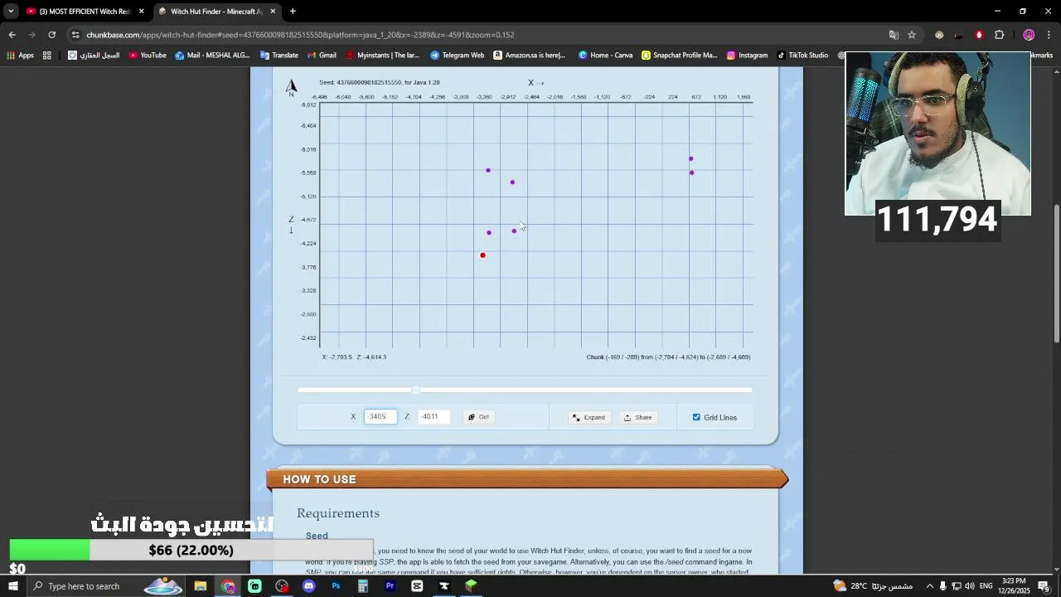This screenshot has height=597, width=1061.
Task: Open the Myinstants bookmark
Action: tap(383, 56)
